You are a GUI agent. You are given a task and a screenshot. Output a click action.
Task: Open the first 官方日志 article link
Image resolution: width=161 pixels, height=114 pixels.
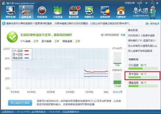[141, 35]
